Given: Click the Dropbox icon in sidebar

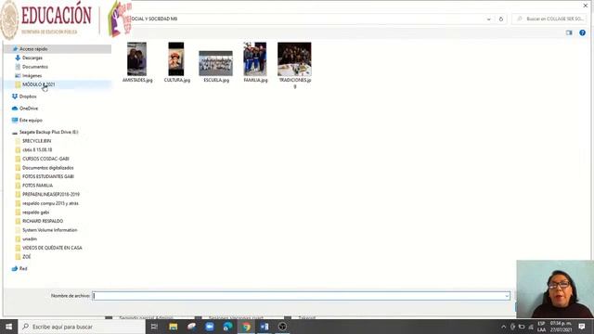Looking at the screenshot, I should tap(15, 96).
